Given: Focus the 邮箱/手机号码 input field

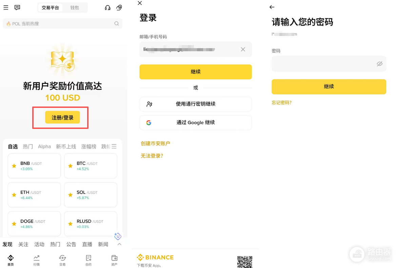Looking at the screenshot, I should pyautogui.click(x=196, y=50).
